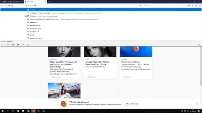Select 'about time drama' search suggestion

[101, 38]
